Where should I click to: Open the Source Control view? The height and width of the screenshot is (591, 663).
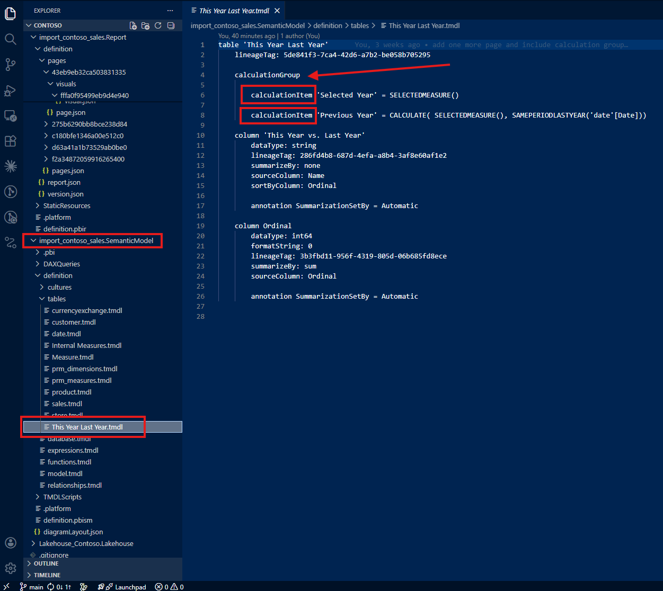click(10, 64)
